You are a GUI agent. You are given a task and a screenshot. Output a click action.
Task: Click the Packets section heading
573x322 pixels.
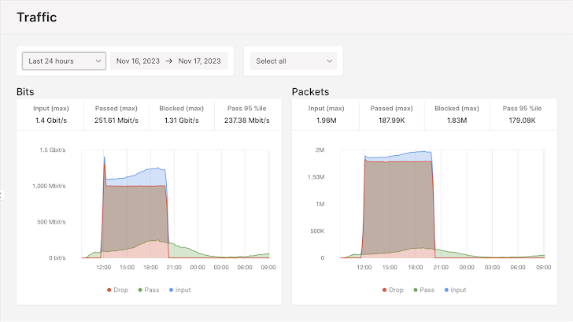310,91
